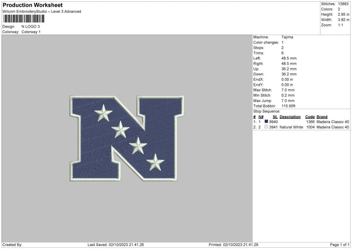Select the Min Stitch value 0.2 mm
Viewport: 352px width, 249px height.
(x=288, y=96)
